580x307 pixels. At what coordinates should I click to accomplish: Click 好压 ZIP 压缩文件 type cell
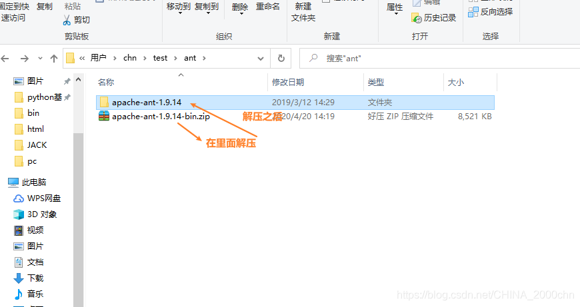click(x=400, y=117)
